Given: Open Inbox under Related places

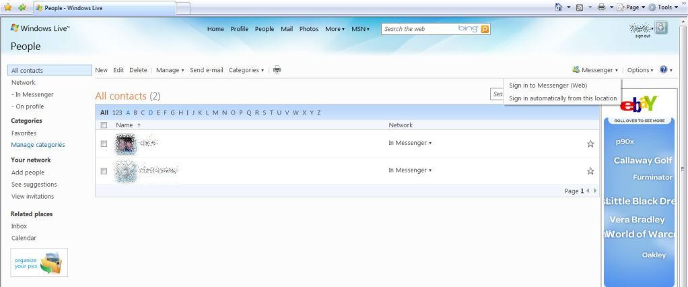Looking at the screenshot, I should click(x=19, y=226).
